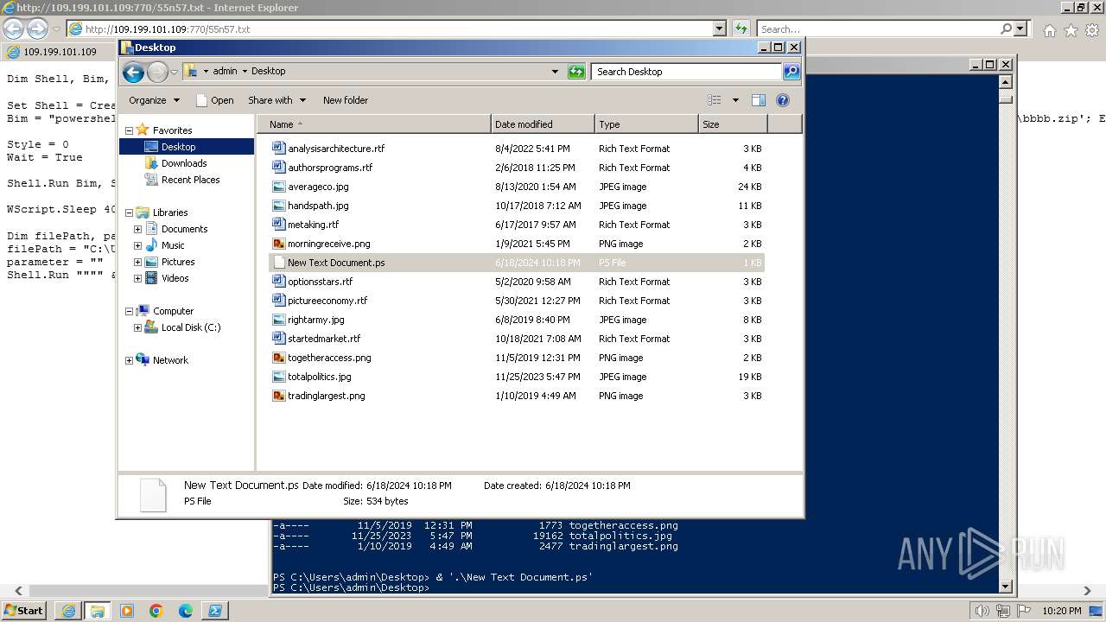Click the IE address bar refresh icon
Viewport: 1106px width, 622px height.
tap(741, 29)
